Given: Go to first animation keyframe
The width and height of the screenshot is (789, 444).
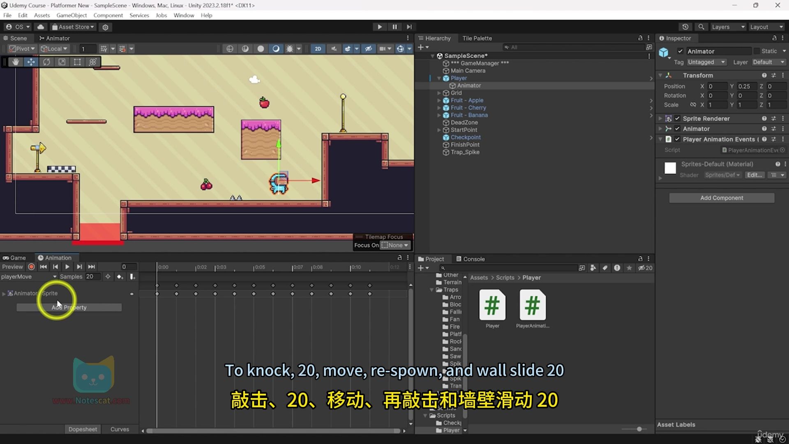Looking at the screenshot, I should (x=43, y=267).
